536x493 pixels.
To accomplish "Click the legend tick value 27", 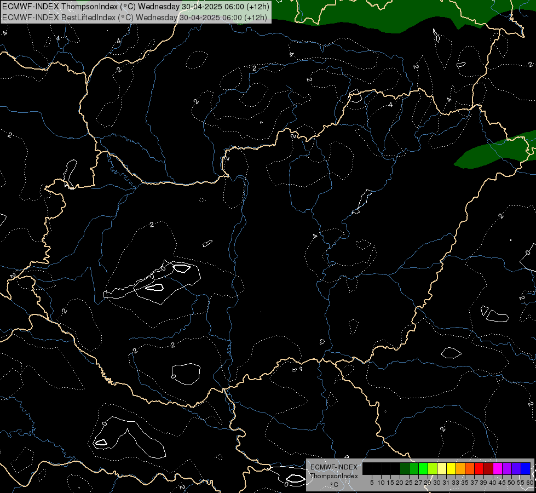I will pos(418,483).
